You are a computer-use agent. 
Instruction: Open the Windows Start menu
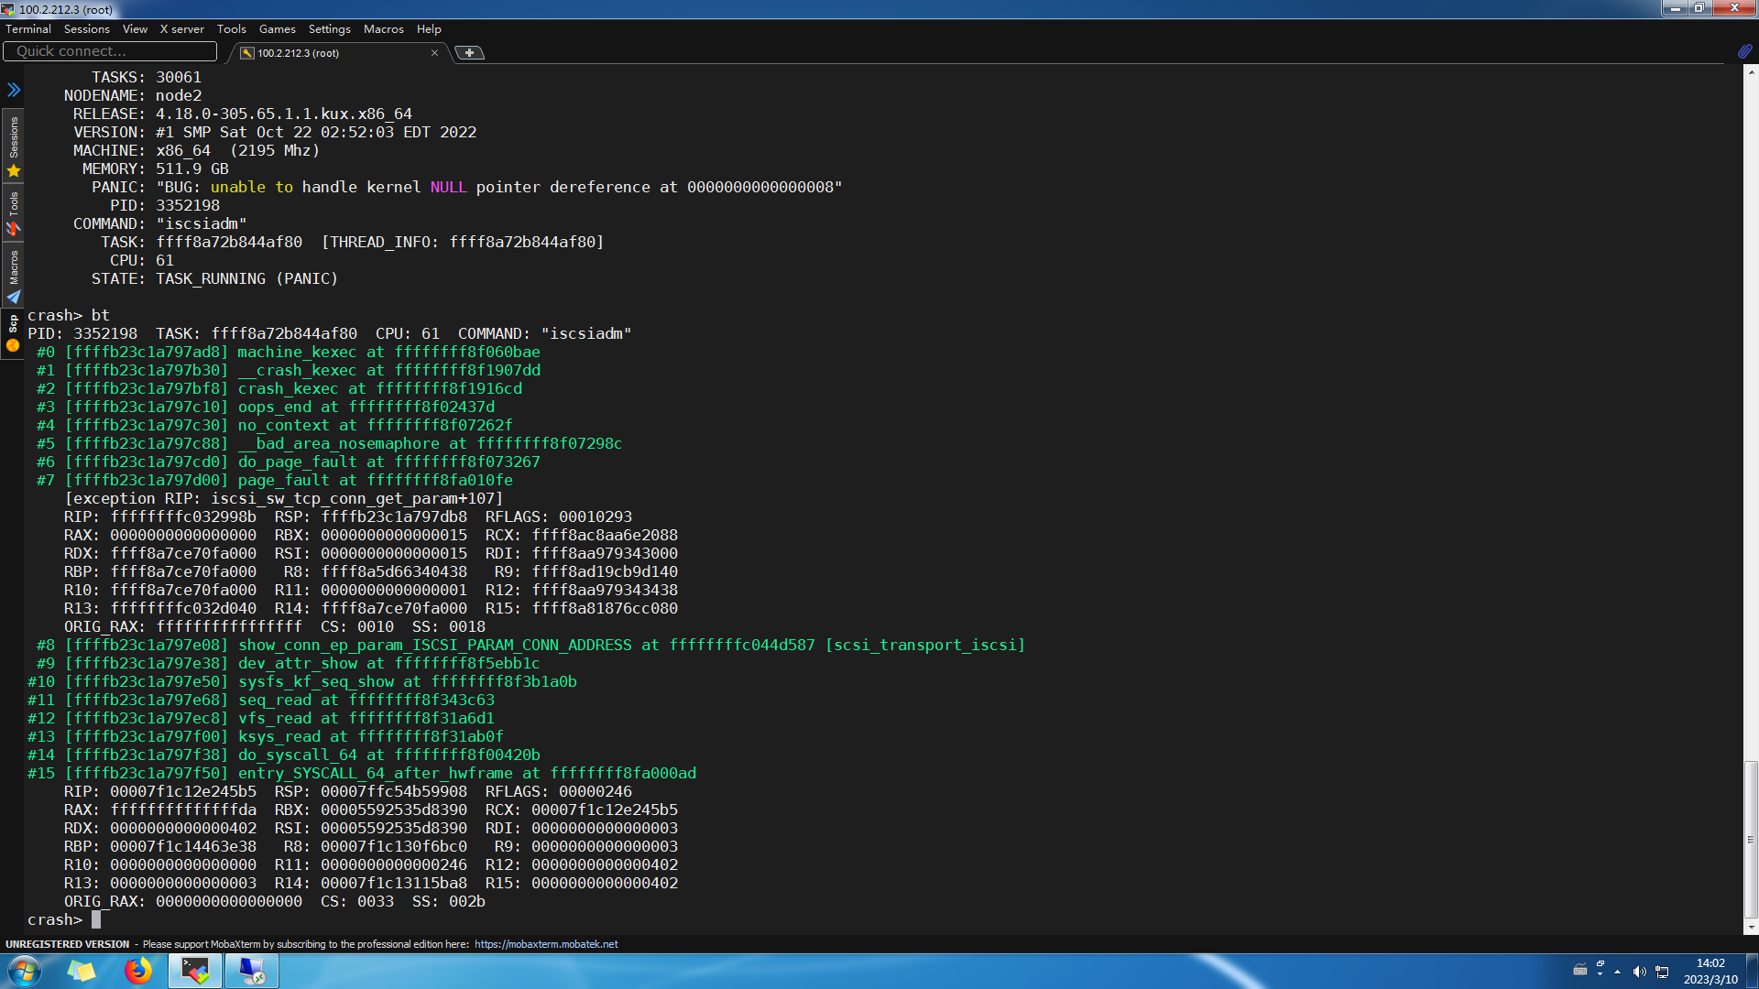(25, 971)
